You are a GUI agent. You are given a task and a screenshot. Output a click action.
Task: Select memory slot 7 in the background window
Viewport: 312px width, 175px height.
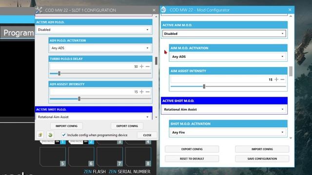click(x=109, y=157)
